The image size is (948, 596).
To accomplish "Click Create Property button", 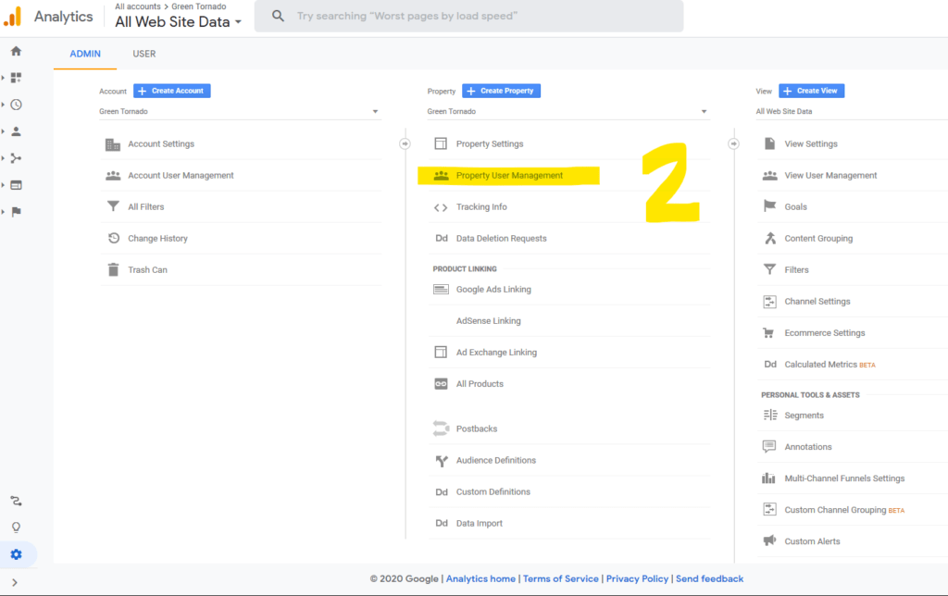I will 501,91.
